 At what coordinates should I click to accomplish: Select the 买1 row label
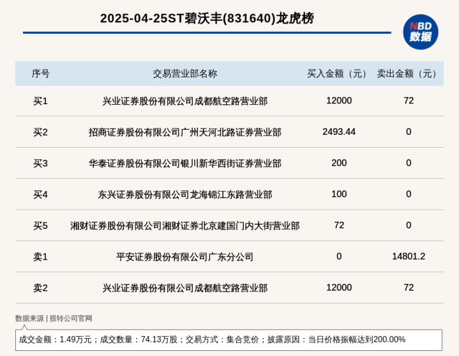40,101
